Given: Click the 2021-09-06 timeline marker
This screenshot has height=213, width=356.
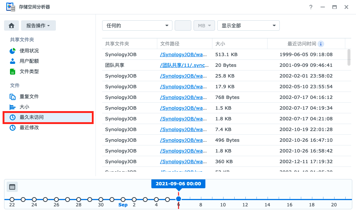Looking at the screenshot, I should 179,199.
